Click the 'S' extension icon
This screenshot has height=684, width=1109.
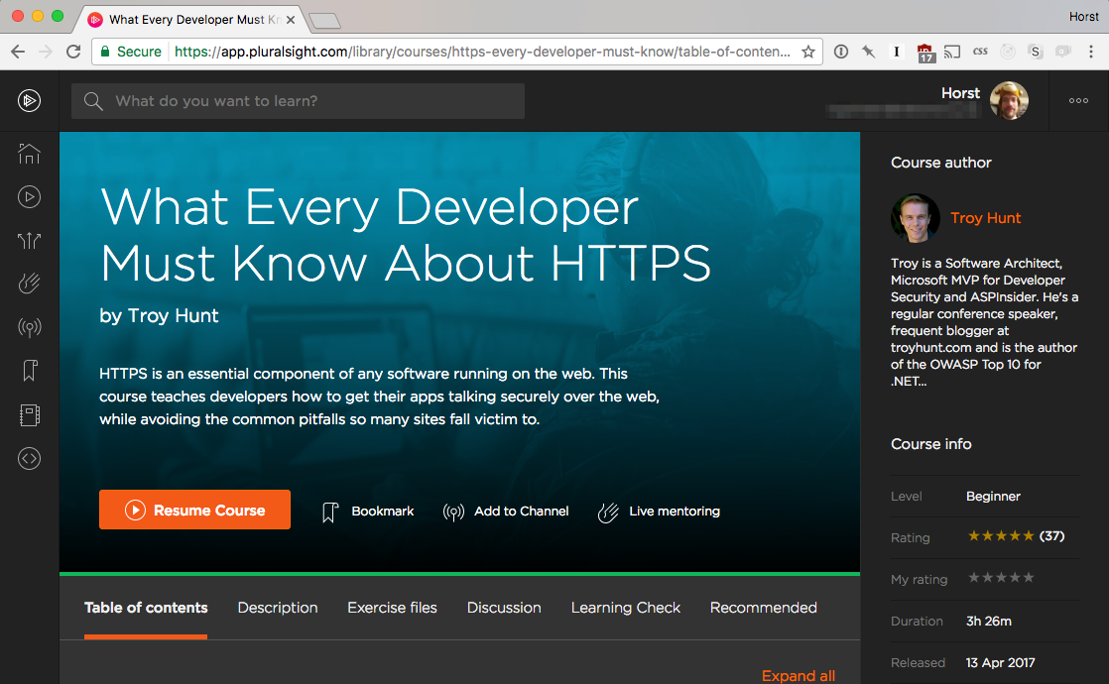[1036, 52]
